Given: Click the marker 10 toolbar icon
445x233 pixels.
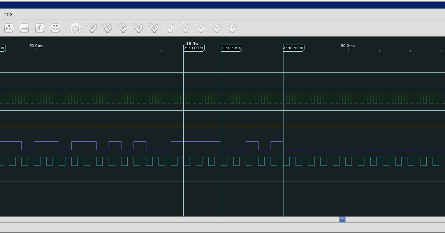Looking at the screenshot, I should (232, 28).
